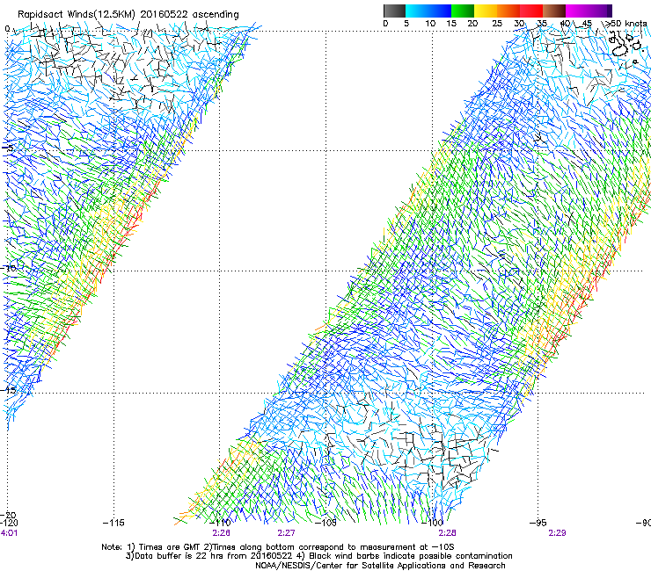The image size is (651, 571).
Task: Click the blue 10-15 knots legend swatch
Action: (440, 11)
